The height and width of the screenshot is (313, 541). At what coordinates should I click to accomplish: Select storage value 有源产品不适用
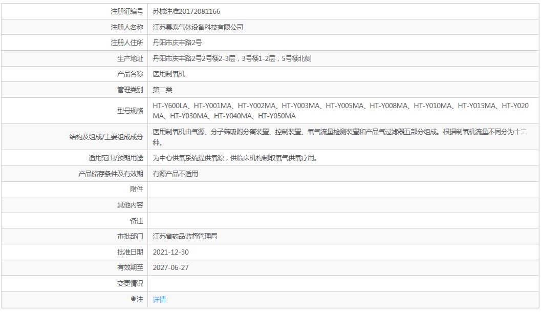point(175,174)
